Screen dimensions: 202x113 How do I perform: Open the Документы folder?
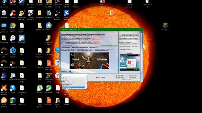40,14
